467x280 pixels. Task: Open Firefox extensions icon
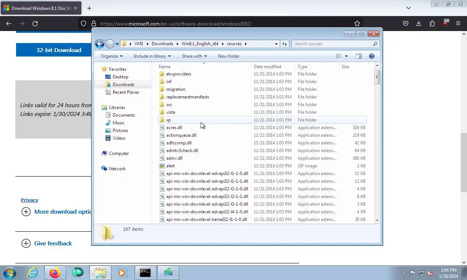(432, 24)
